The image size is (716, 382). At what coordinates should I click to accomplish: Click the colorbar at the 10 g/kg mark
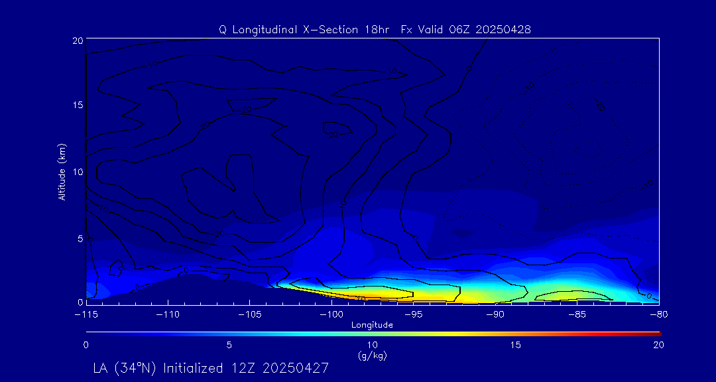pyautogui.click(x=373, y=334)
